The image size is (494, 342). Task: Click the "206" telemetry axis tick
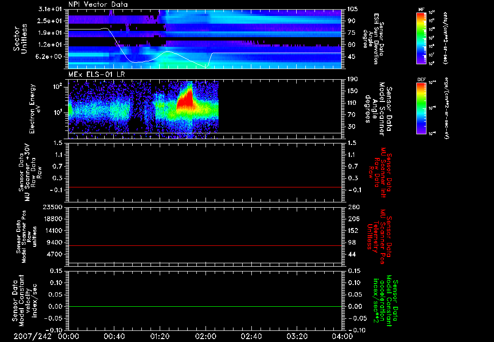(x=353, y=219)
